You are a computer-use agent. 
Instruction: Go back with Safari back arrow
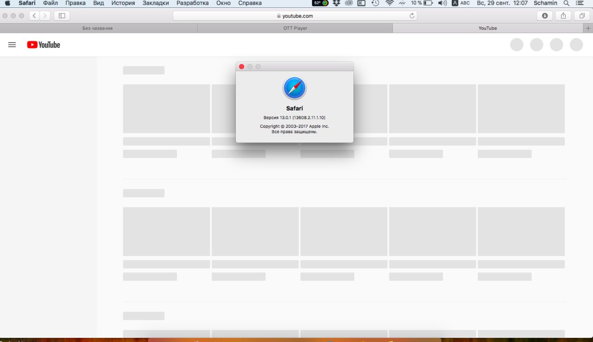point(35,16)
